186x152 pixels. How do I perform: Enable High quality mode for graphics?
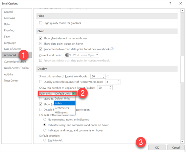point(41,23)
